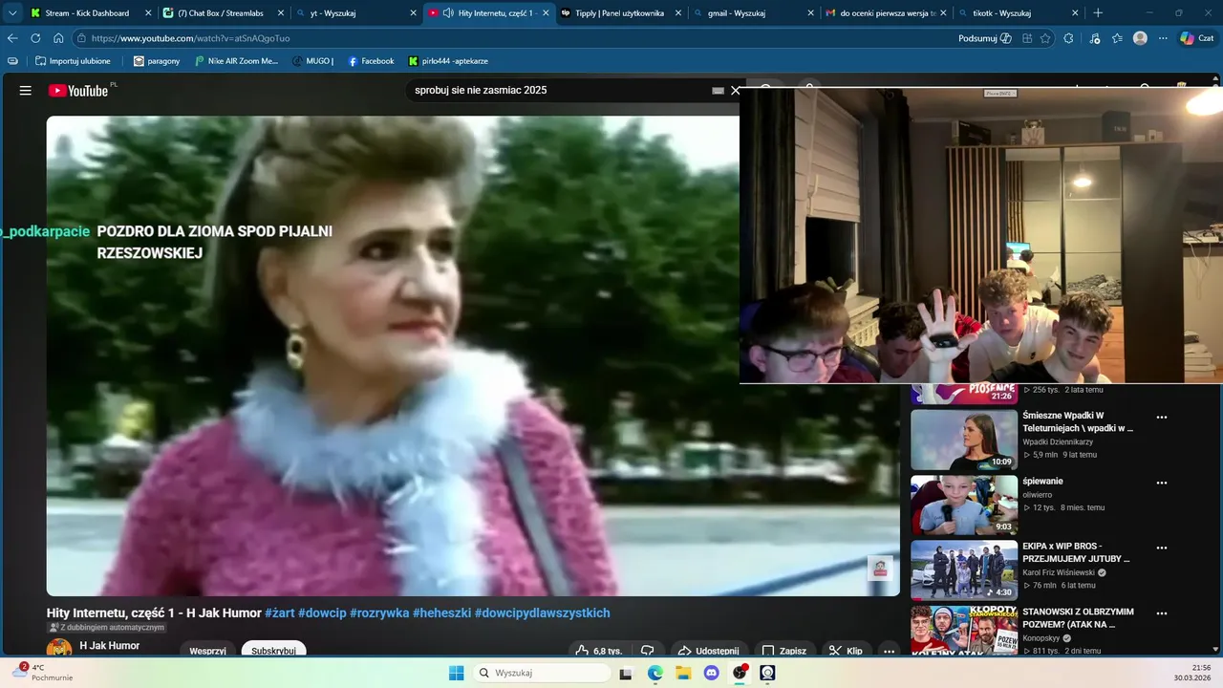Open the #żart hashtag link
This screenshot has width=1223, height=688.
click(279, 613)
